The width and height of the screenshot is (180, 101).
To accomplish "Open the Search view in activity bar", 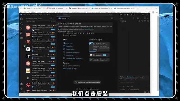I will (x=21, y=24).
